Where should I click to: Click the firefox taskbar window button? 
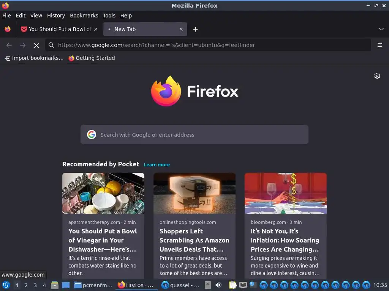136,285
